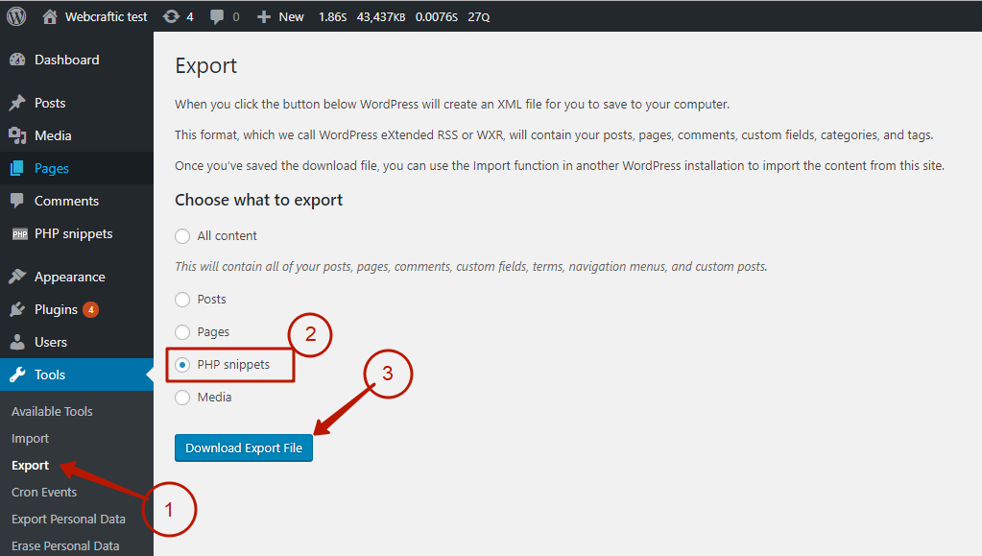Open Export Personal Data submenu item

tap(68, 519)
